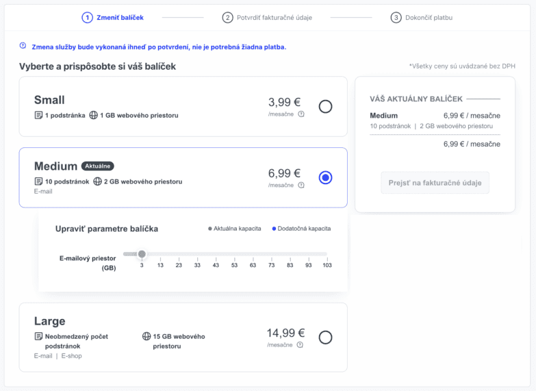Click the globe icon in the Medium package
Image resolution: width=536 pixels, height=391 pixels.
coord(97,181)
